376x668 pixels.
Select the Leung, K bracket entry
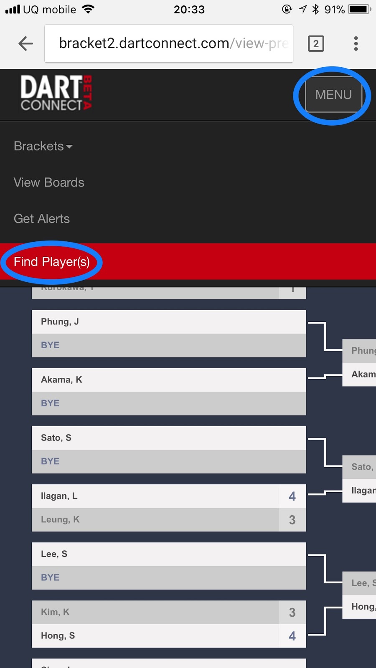[169, 520]
